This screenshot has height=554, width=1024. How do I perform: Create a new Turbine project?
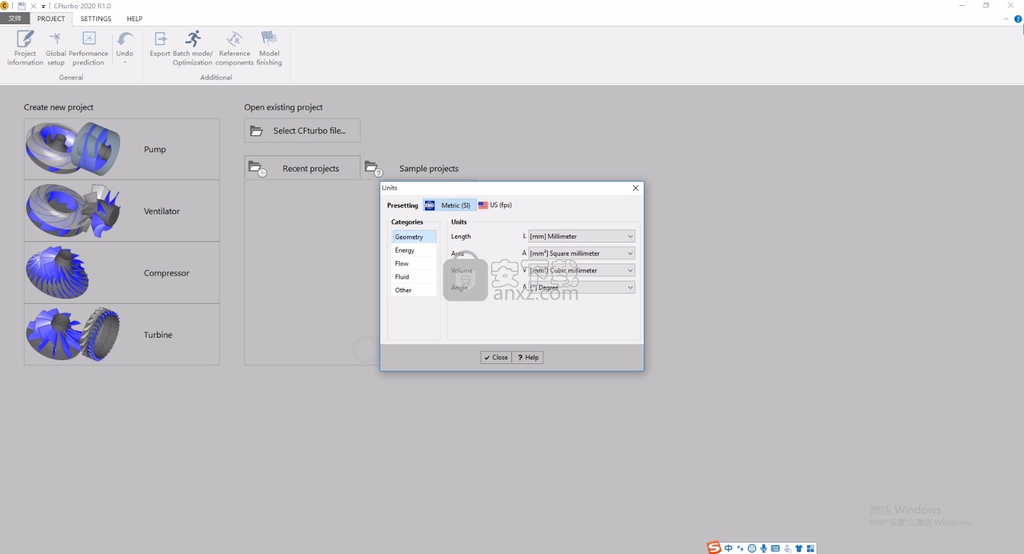pyautogui.click(x=122, y=335)
